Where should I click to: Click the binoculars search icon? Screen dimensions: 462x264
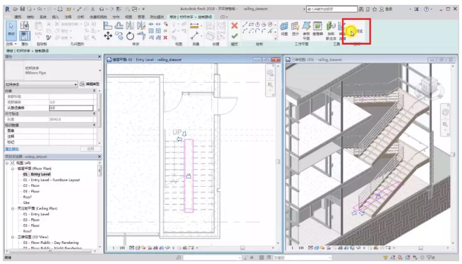pos(361,9)
